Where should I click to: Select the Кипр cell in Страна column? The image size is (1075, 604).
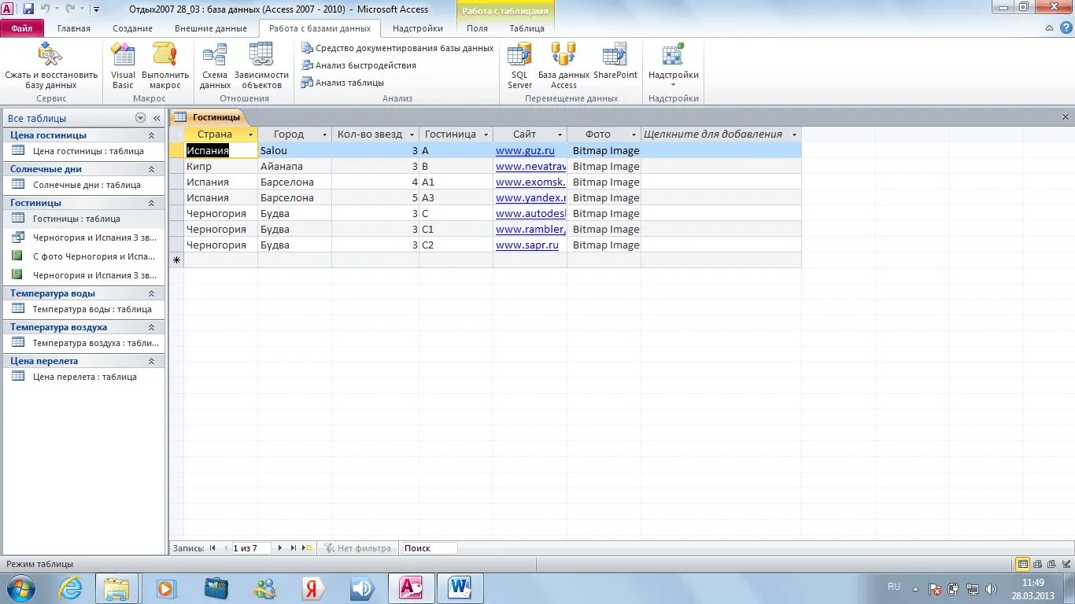tap(221, 166)
